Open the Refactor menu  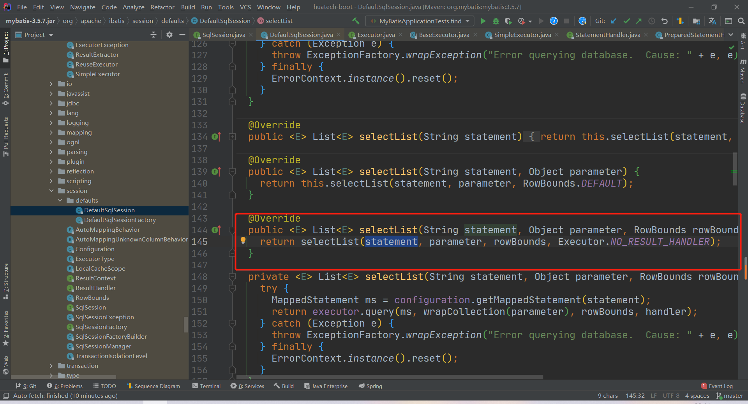(162, 7)
